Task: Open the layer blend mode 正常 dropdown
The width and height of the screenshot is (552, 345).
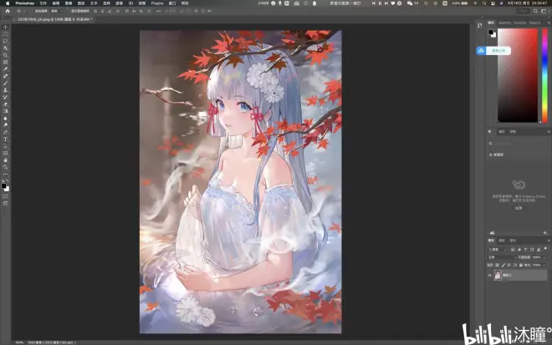Action: point(502,257)
